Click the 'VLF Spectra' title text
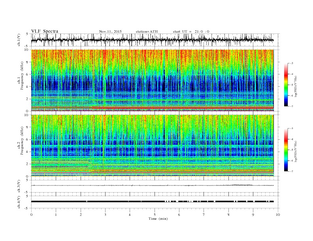313x241 pixels. click(45, 31)
